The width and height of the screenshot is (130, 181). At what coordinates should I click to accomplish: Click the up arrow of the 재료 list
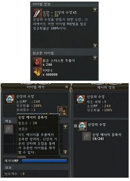[x=65, y=127]
